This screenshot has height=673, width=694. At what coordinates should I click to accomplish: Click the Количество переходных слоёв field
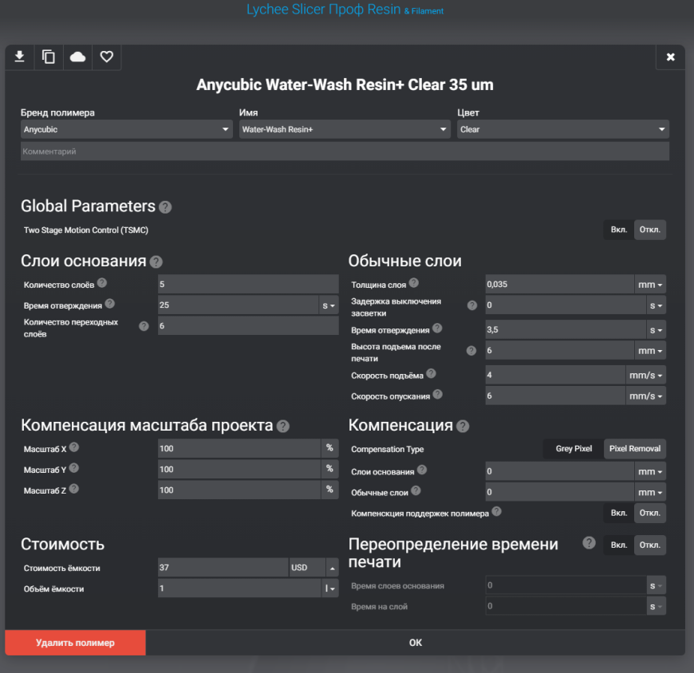(248, 326)
